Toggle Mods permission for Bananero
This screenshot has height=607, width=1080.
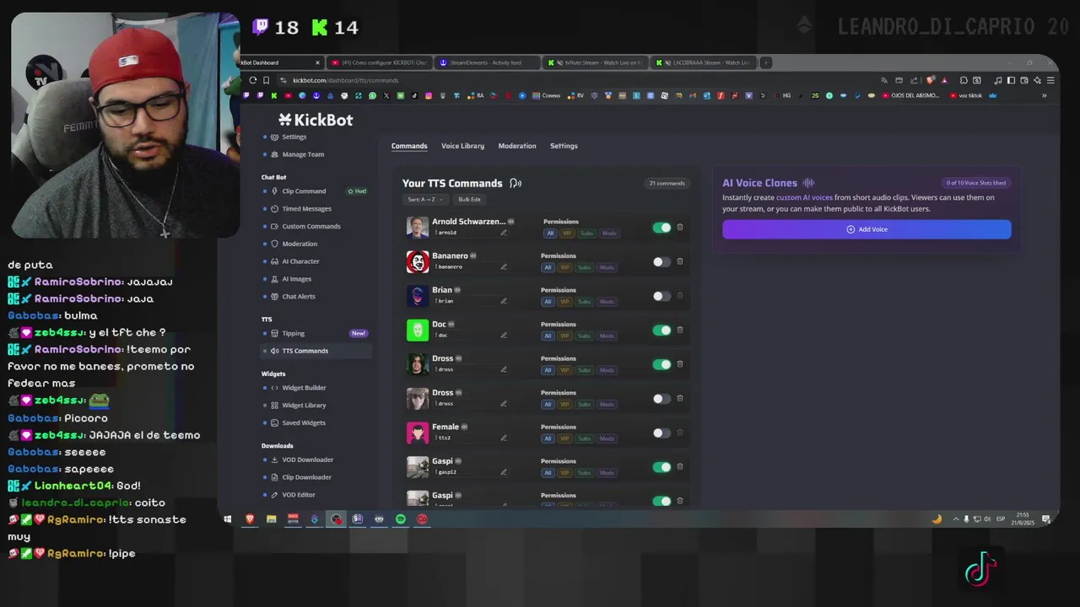pyautogui.click(x=607, y=267)
